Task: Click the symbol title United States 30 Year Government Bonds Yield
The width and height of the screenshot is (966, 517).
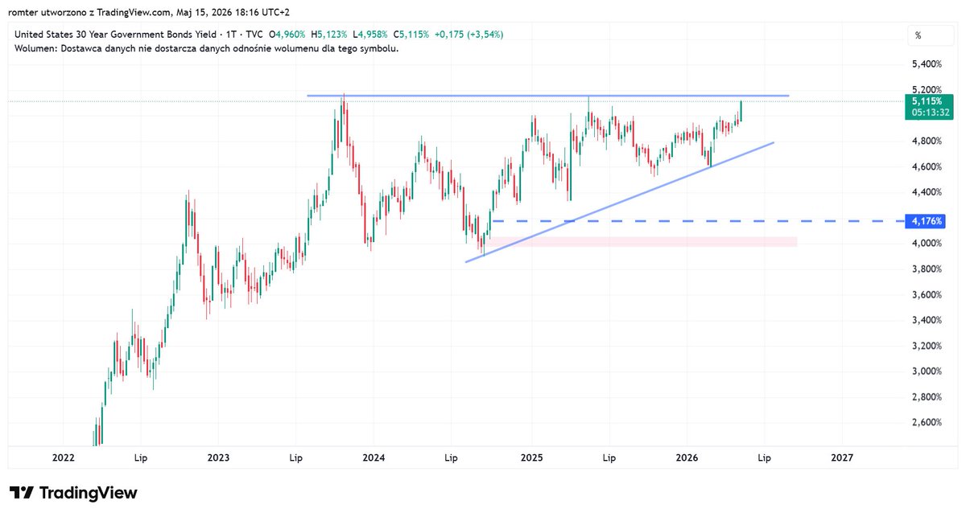Action: pyautogui.click(x=118, y=35)
